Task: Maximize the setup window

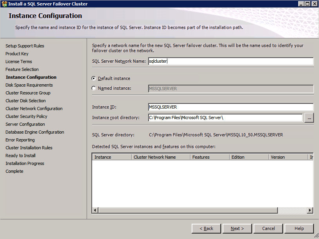Action: tap(307, 4)
